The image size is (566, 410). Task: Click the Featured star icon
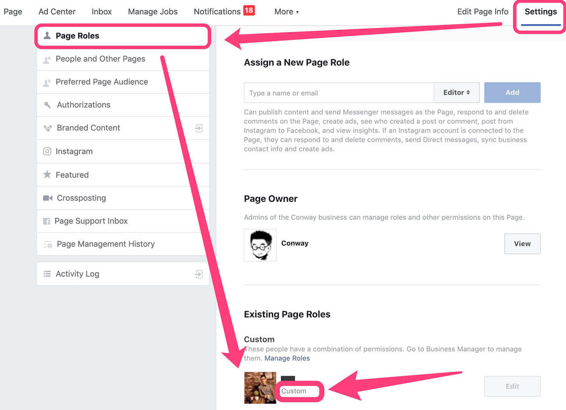click(47, 174)
